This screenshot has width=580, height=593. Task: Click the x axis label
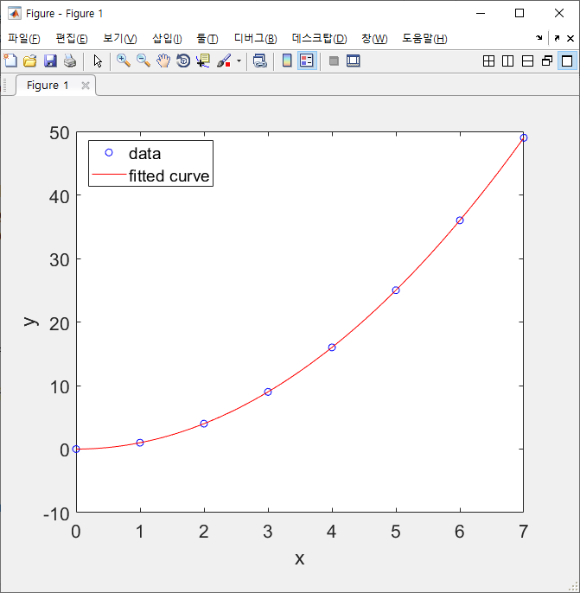300,558
